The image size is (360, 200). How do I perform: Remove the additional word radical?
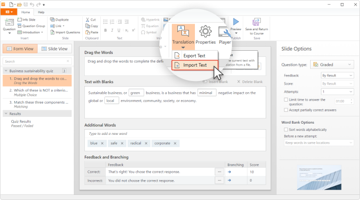(146, 143)
